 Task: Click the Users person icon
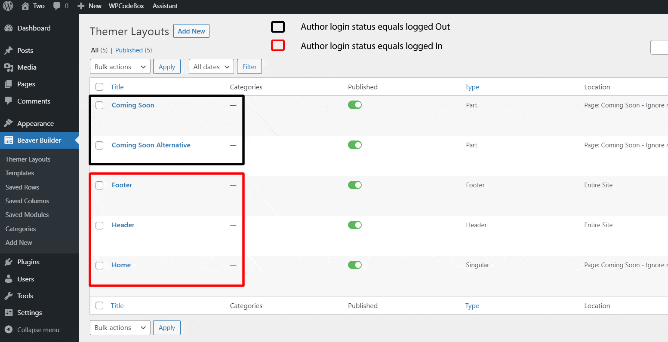pos(9,279)
